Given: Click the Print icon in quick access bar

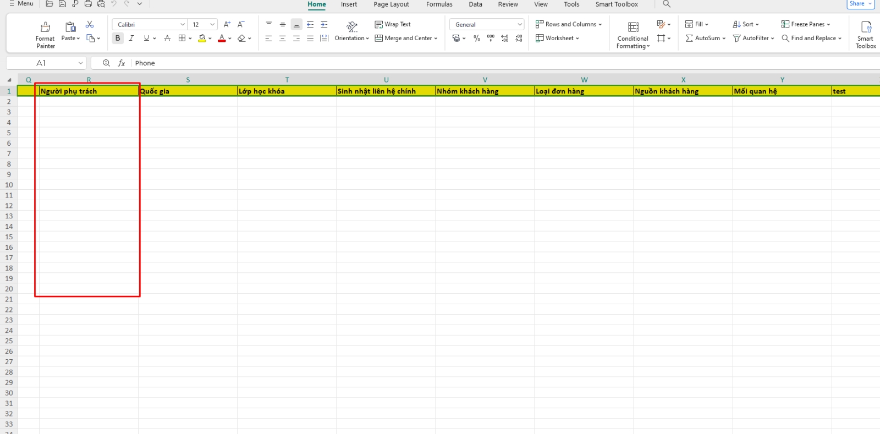Looking at the screenshot, I should (x=88, y=4).
